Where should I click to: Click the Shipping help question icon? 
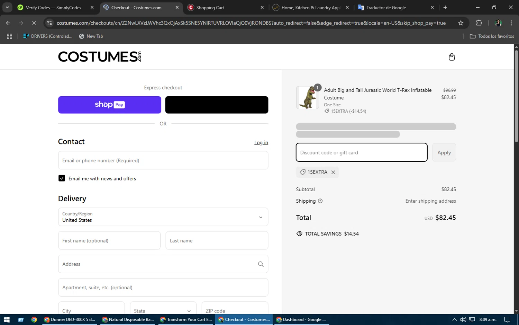pos(320,201)
